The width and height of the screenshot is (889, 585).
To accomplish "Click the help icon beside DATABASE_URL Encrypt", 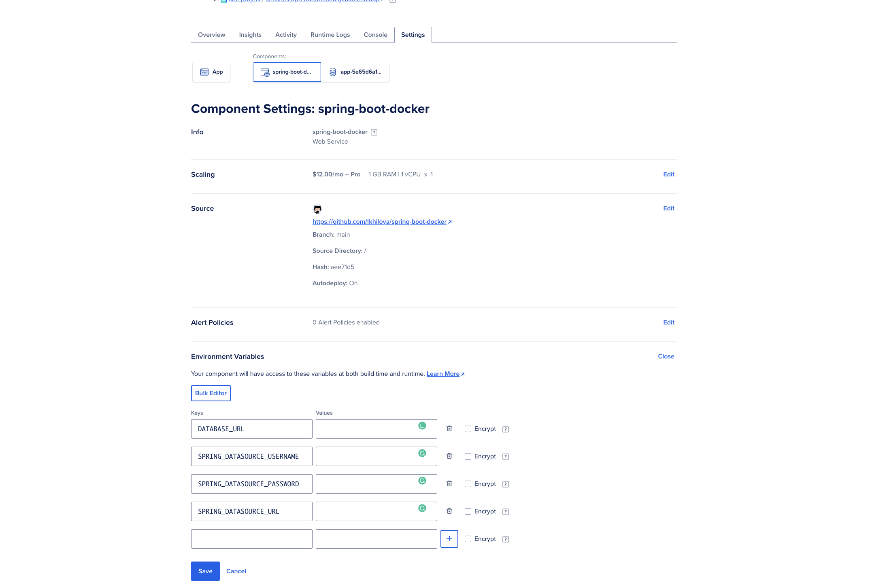I will click(x=505, y=429).
